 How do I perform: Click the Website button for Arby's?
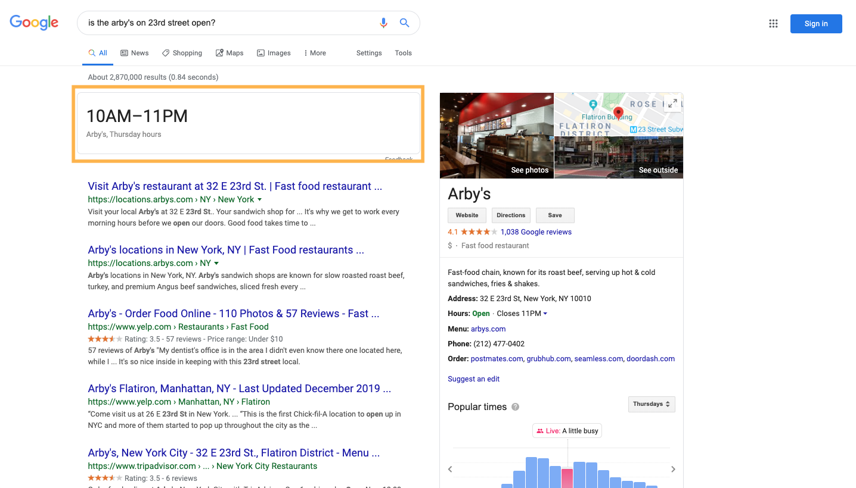[467, 215]
